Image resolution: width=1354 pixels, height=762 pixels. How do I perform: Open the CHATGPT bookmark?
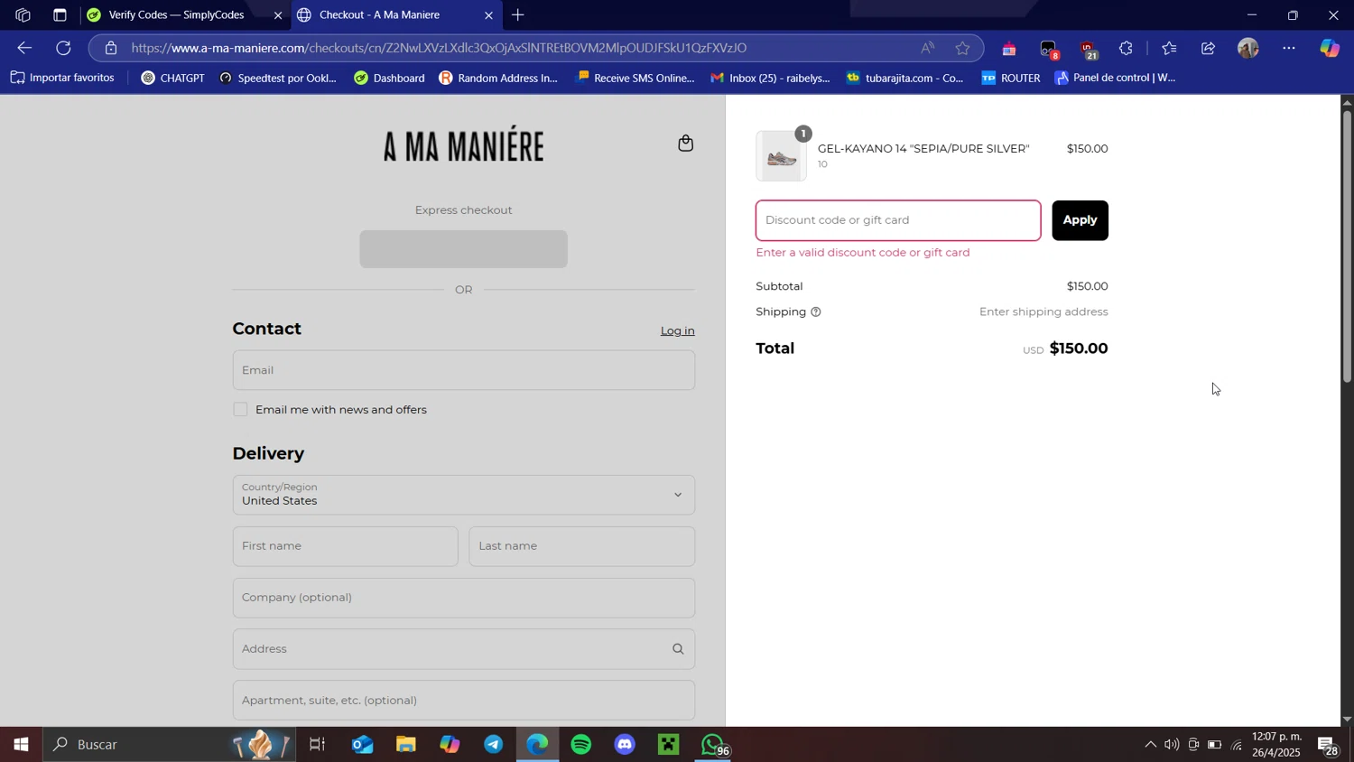(172, 79)
